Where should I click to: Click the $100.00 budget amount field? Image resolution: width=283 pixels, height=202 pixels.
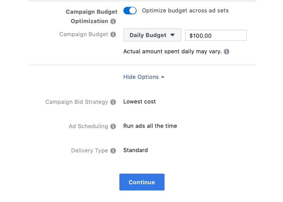click(x=216, y=36)
